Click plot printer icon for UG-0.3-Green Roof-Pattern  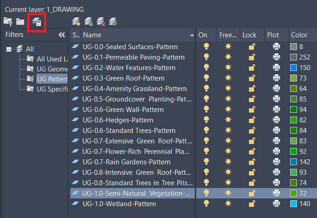point(277,78)
